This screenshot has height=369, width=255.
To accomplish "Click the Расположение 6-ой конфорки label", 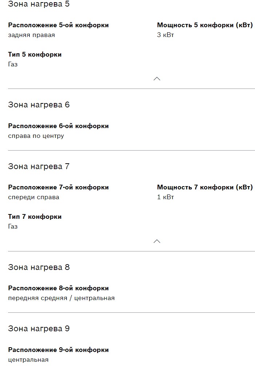I will coord(58,126).
